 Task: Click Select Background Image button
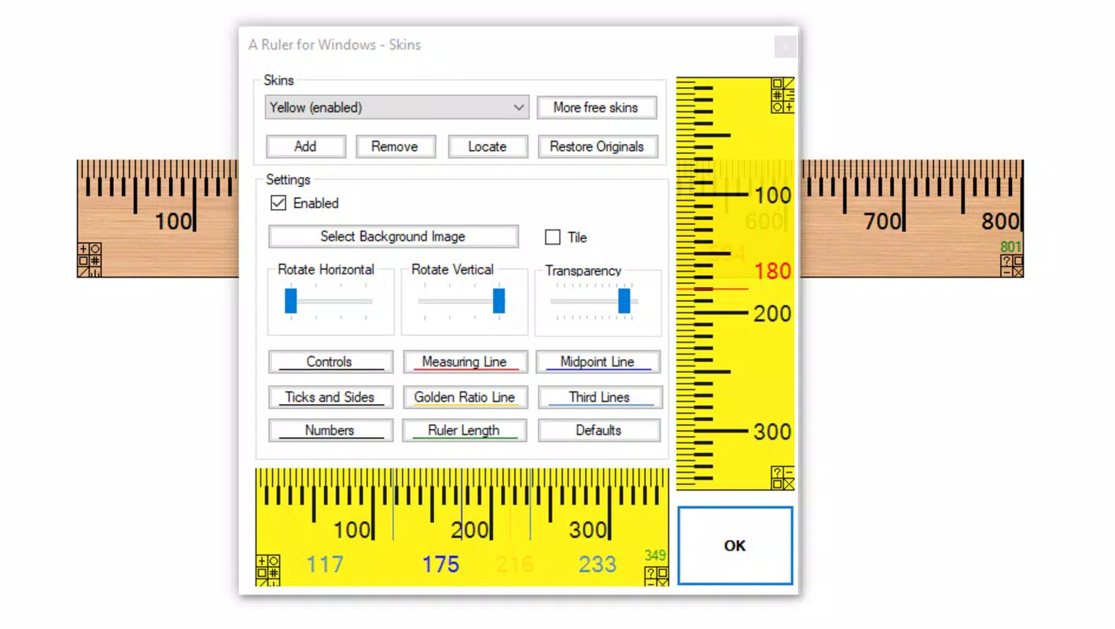[393, 236]
